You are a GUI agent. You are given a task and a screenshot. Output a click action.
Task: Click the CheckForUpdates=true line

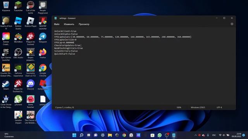(67, 46)
